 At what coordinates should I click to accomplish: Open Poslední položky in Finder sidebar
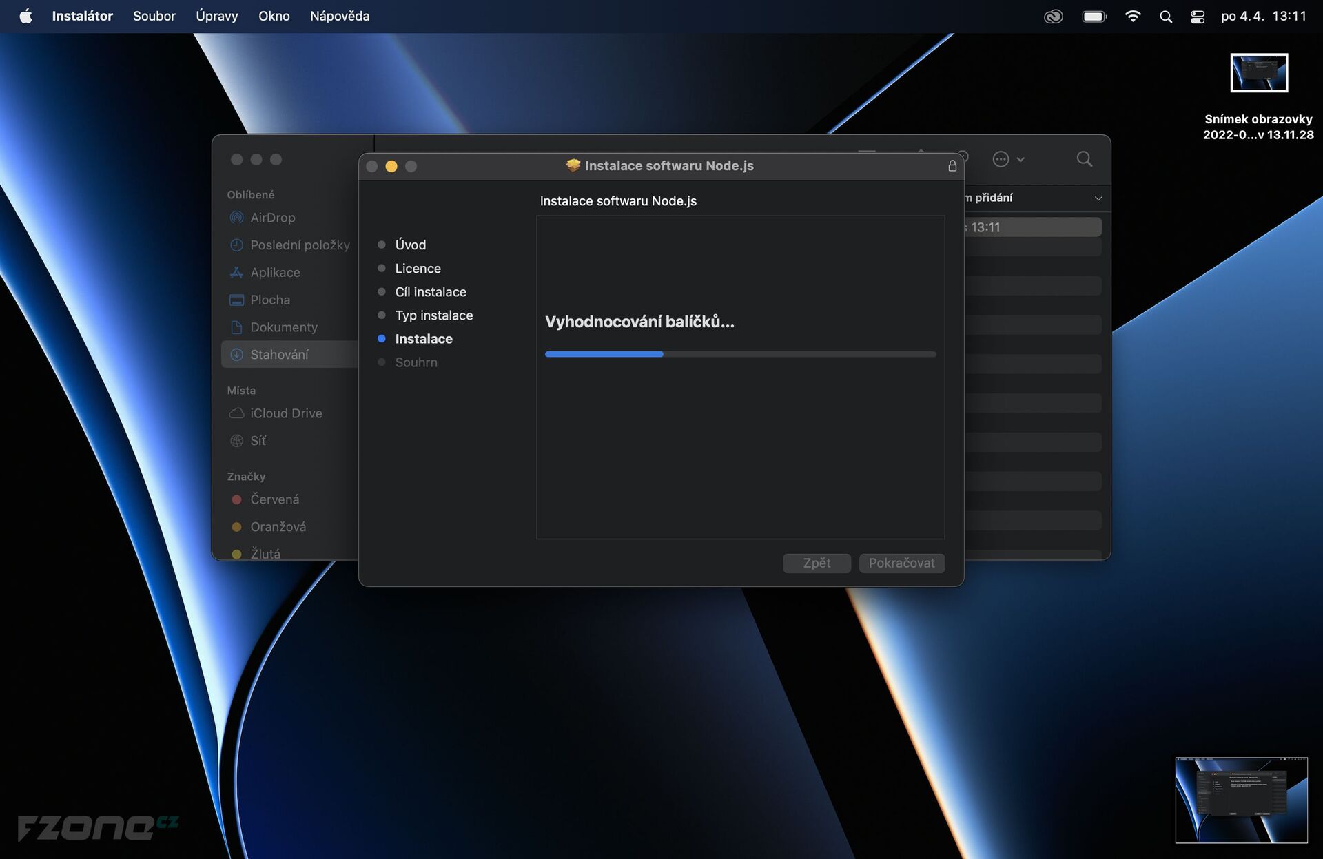[300, 245]
